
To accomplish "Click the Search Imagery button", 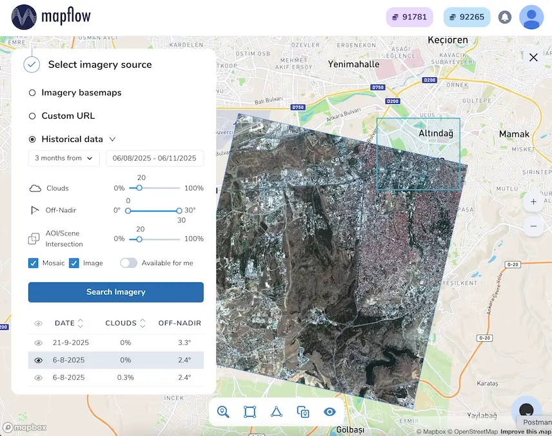I will coord(116,292).
